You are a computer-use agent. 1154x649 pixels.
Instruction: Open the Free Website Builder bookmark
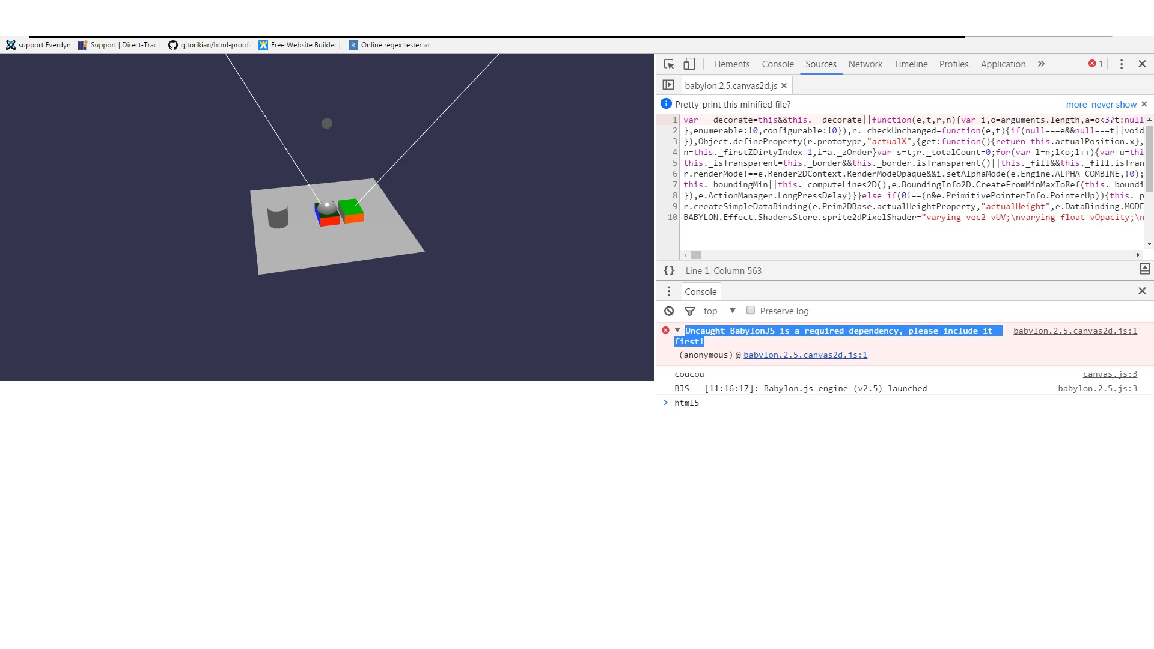[x=298, y=45]
